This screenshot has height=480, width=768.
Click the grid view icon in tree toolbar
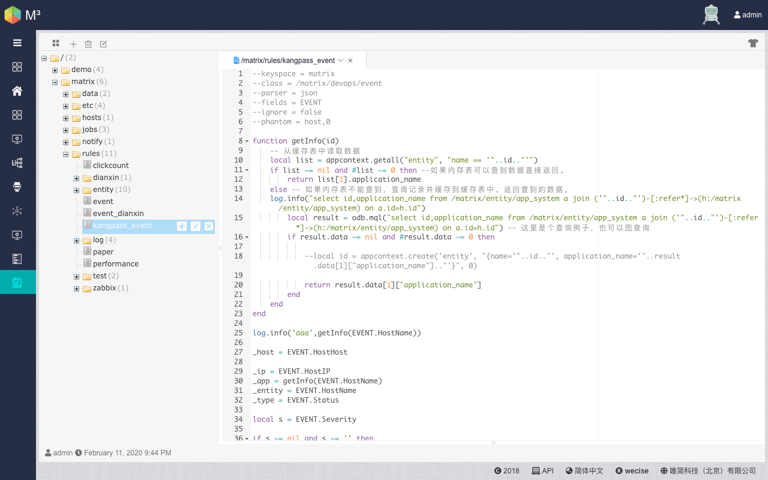point(56,43)
